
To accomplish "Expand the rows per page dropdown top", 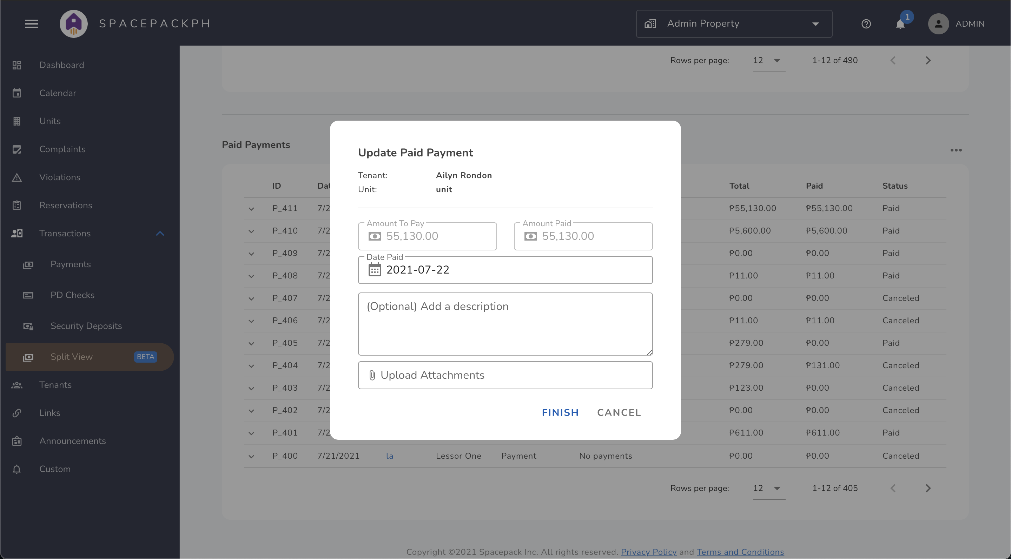I will click(x=775, y=61).
